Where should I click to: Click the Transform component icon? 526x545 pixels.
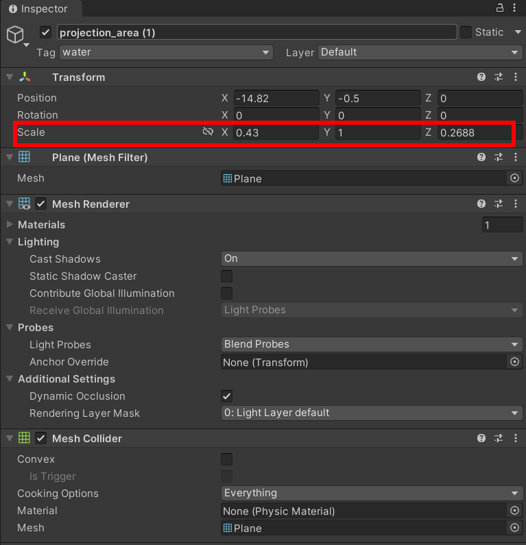25,77
